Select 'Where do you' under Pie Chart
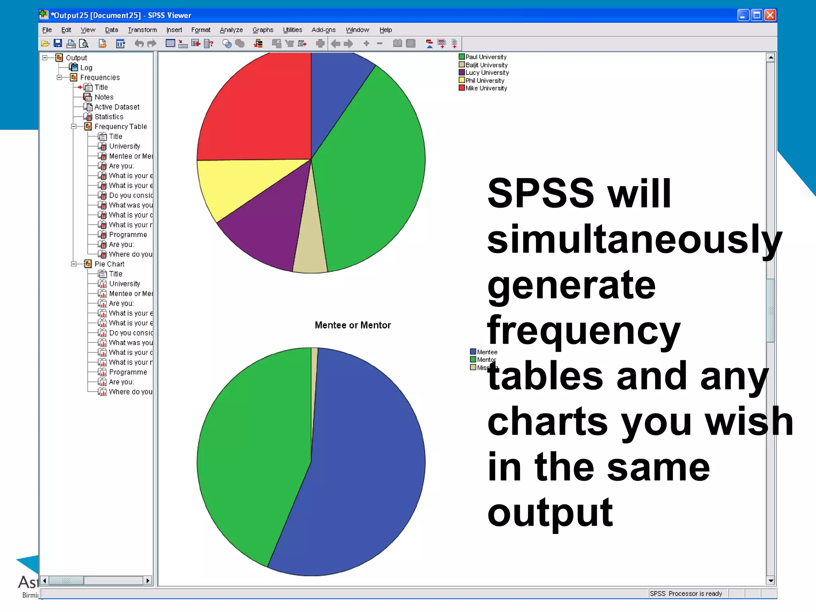 coord(131,392)
